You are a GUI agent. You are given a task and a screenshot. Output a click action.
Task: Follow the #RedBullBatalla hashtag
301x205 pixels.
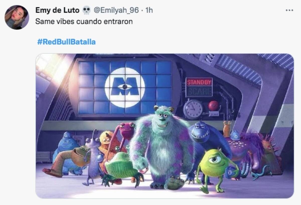click(x=66, y=42)
